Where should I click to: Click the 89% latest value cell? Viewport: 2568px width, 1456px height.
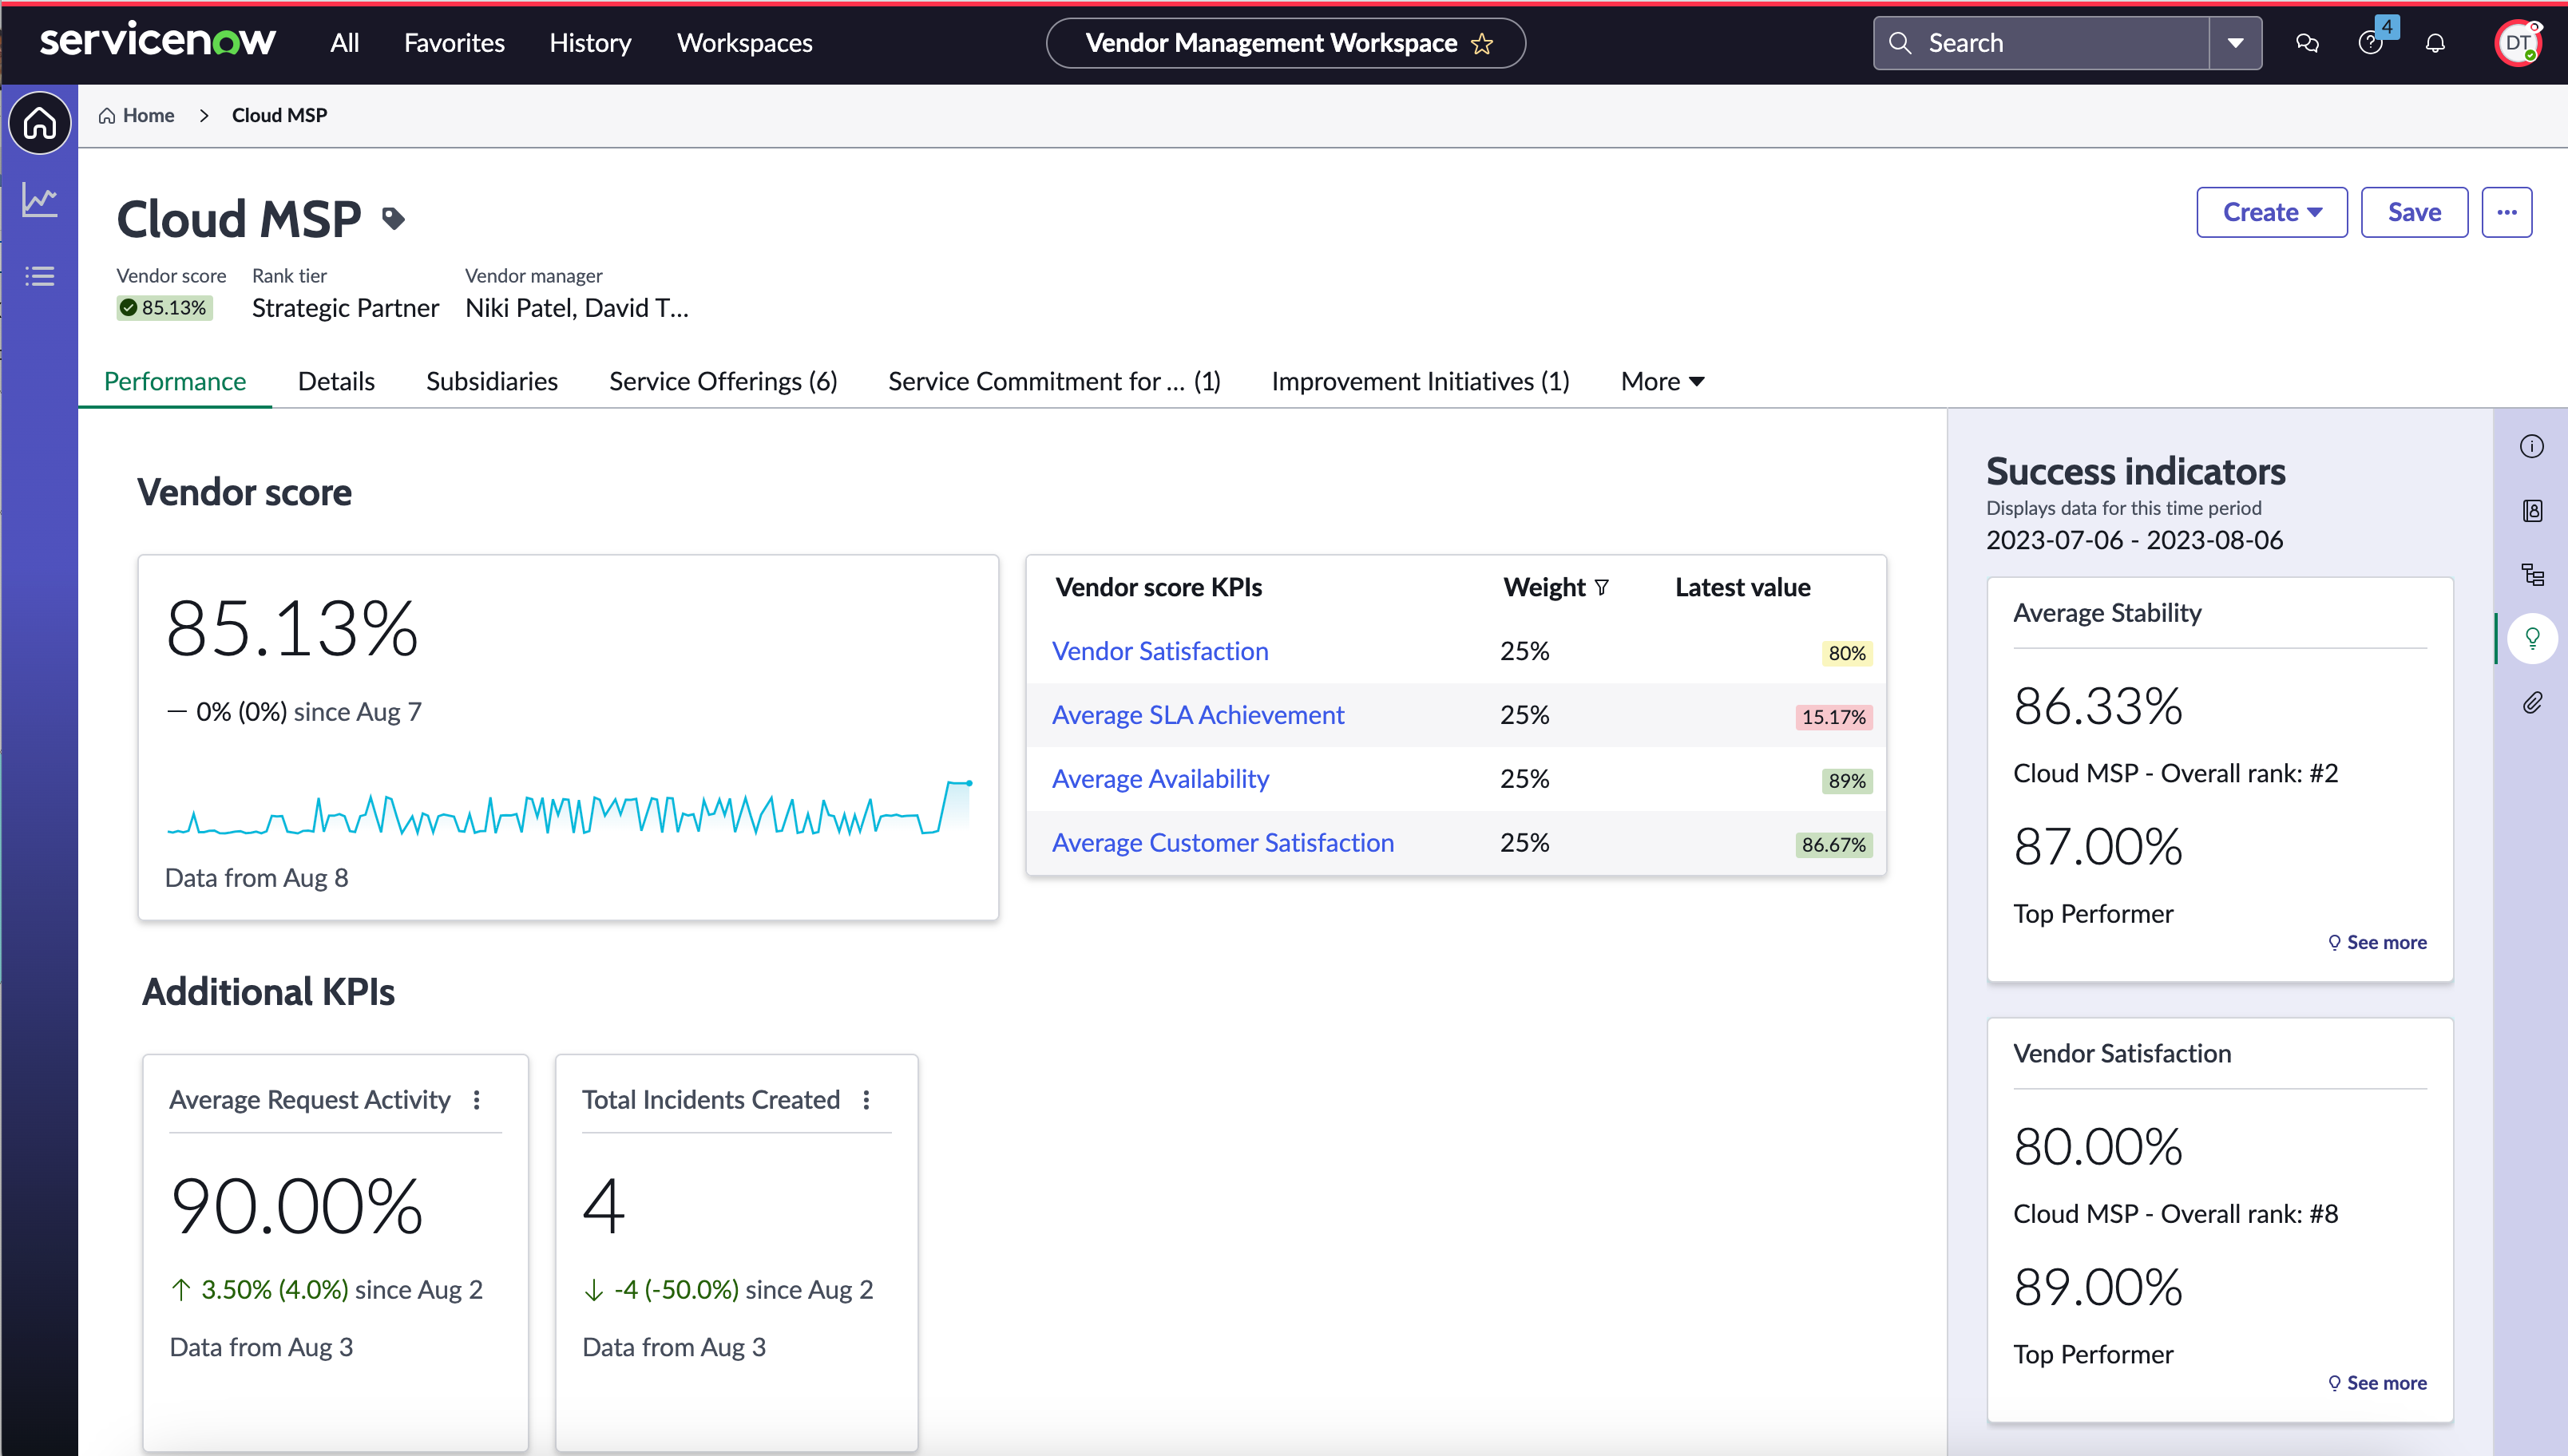(1846, 781)
